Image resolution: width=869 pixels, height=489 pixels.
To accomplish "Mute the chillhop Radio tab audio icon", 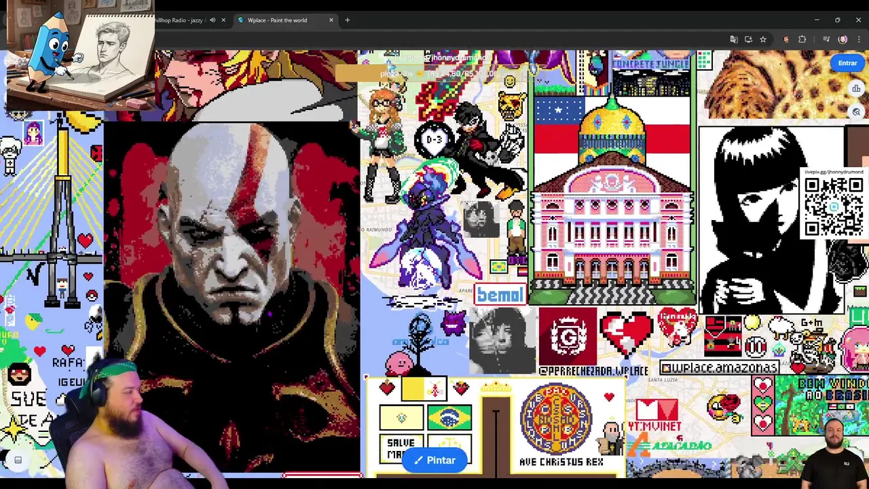I will tap(212, 20).
